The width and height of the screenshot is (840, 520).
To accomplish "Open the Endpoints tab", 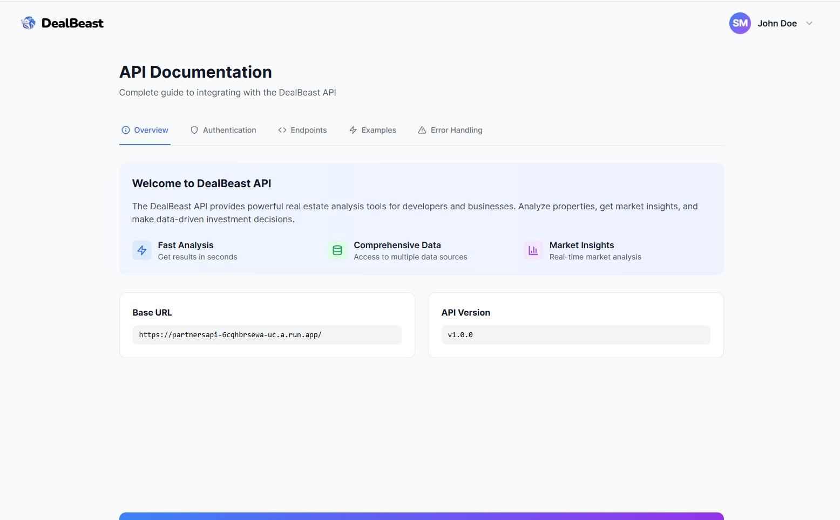I will click(x=308, y=130).
